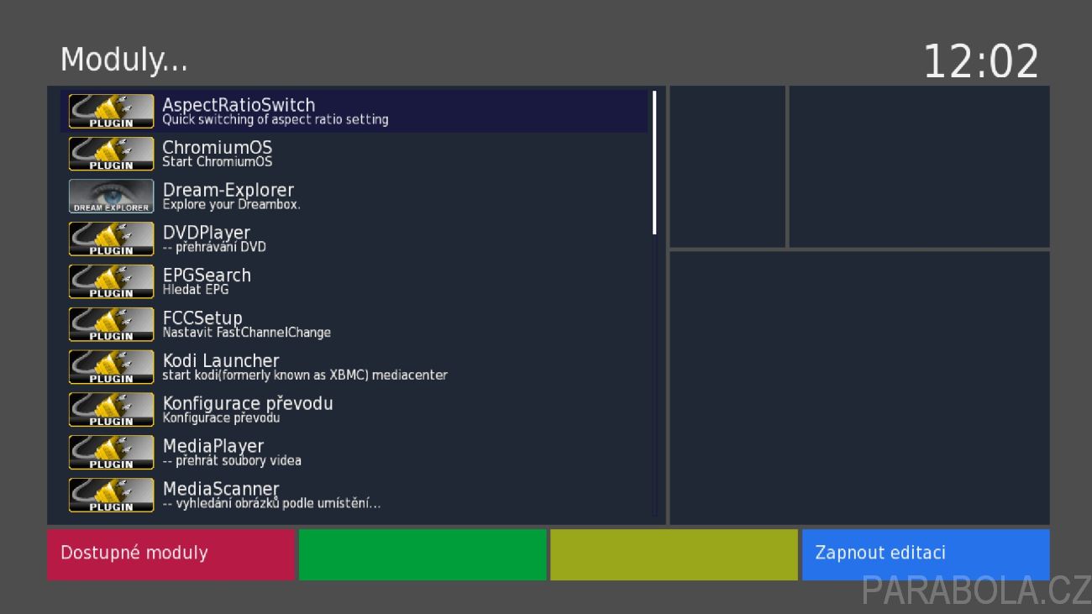Click the blue Zapnout editaci button
The width and height of the screenshot is (1092, 614).
(x=926, y=554)
